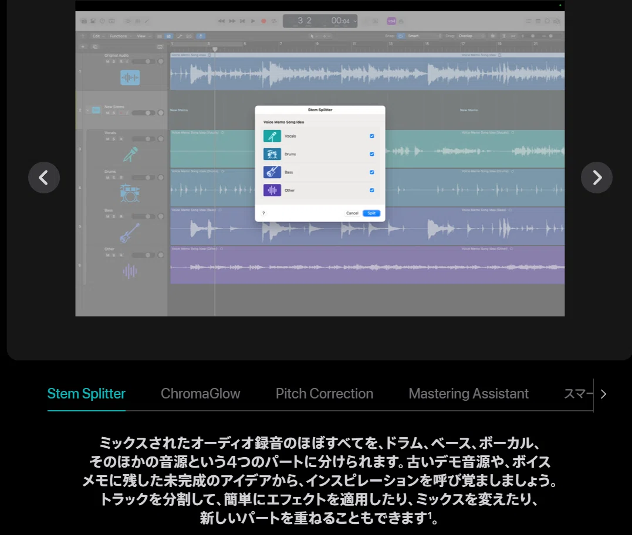Open the LCD display mode dropdown arrow

click(x=354, y=21)
